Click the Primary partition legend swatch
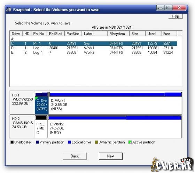195x173 pixels. tap(37, 142)
